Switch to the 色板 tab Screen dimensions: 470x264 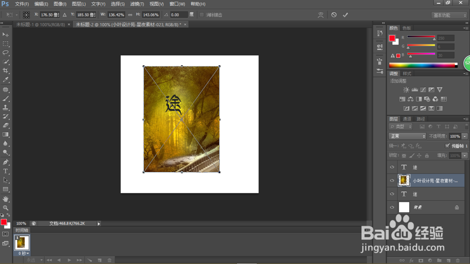(407, 28)
